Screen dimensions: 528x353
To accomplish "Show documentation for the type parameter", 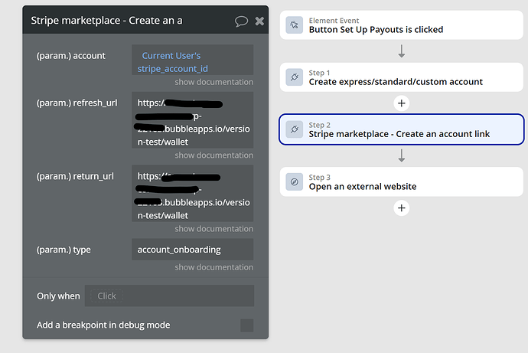I will tap(213, 267).
